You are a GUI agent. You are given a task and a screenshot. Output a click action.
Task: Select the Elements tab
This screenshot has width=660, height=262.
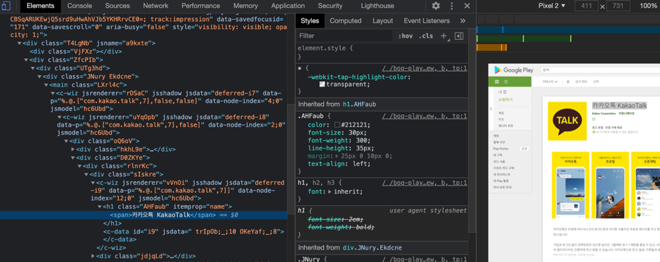[x=41, y=6]
